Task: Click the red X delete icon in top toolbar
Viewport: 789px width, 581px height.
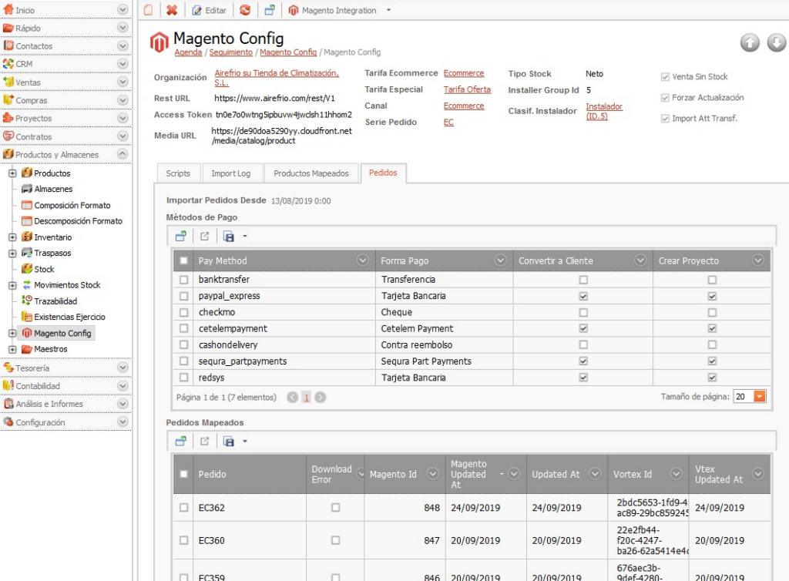Action: coord(172,10)
